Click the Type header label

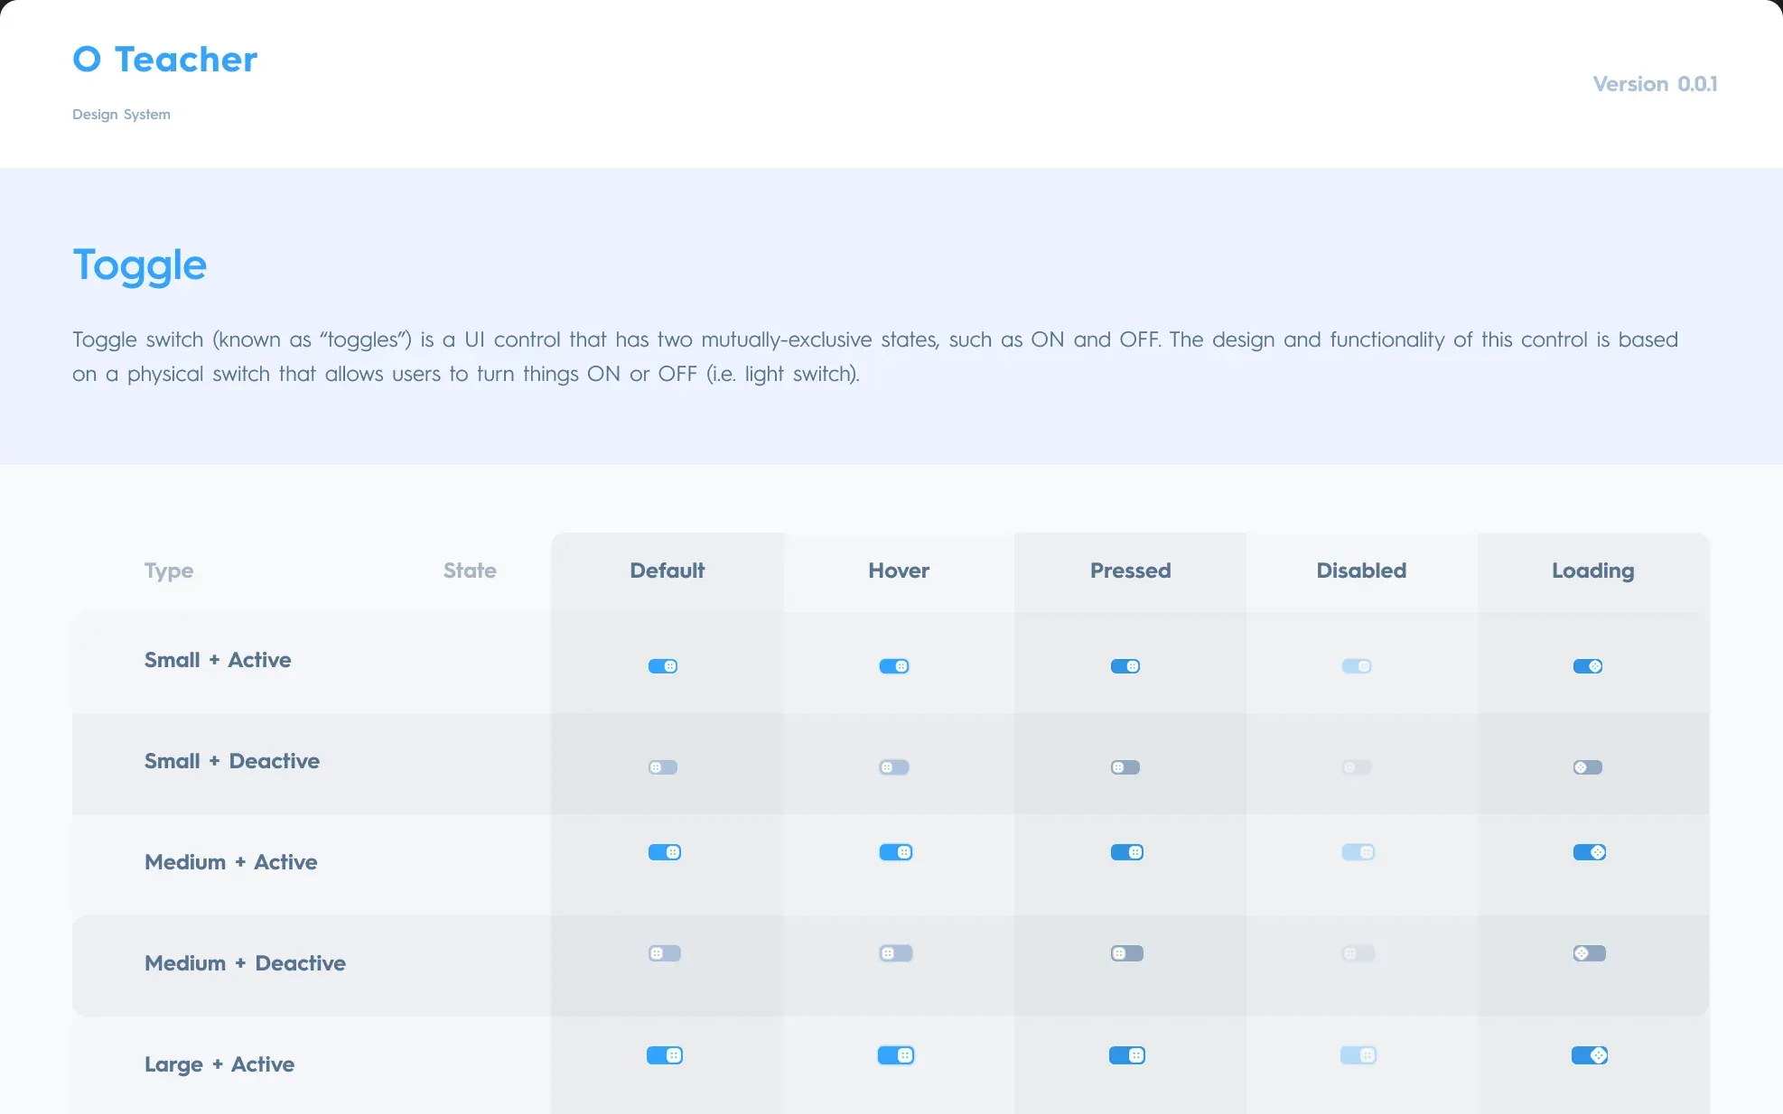[169, 571]
